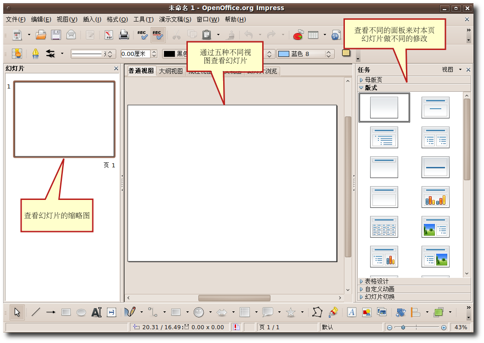Expand the 表格设计 section
Viewport: 484px width, 343px height.
[x=414, y=281]
